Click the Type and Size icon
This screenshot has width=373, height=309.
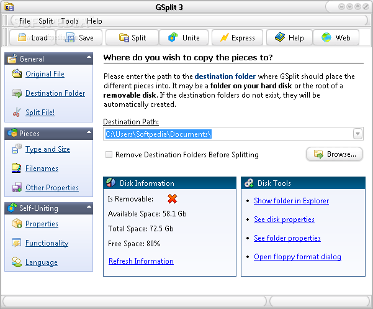16,149
